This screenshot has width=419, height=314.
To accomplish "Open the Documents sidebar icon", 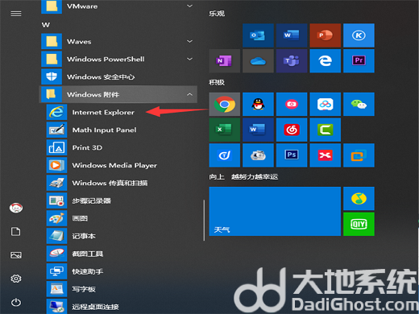I will [x=16, y=231].
